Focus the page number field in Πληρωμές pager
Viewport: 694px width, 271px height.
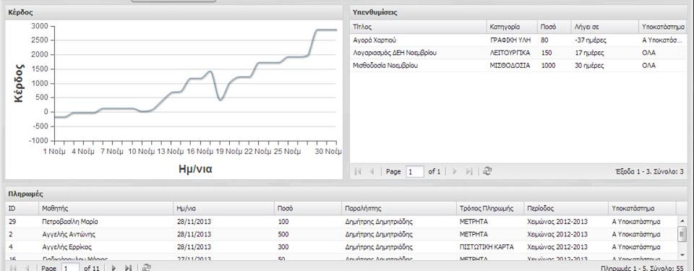(71, 268)
